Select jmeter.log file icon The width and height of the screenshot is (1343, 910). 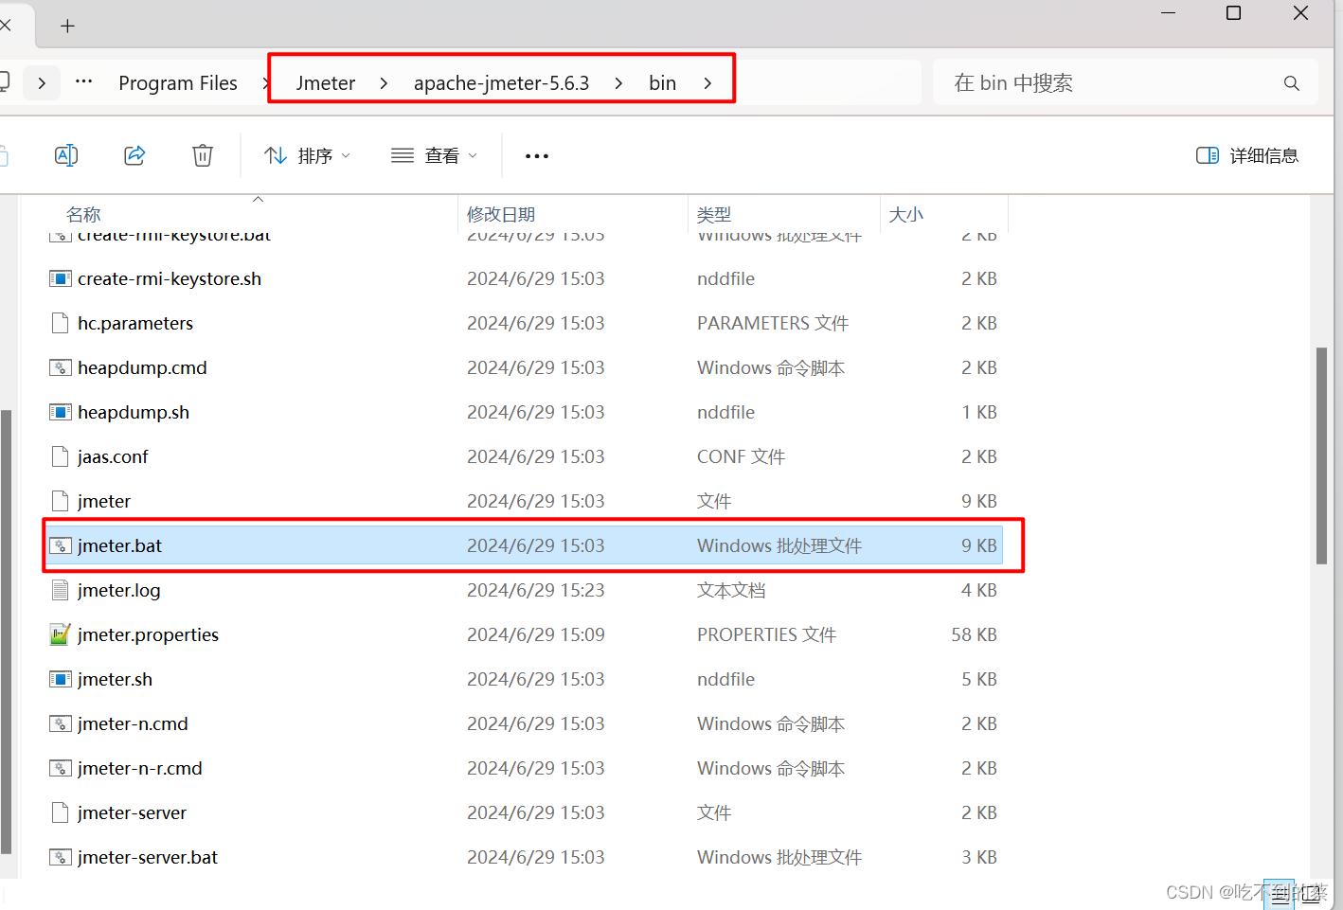click(x=60, y=590)
